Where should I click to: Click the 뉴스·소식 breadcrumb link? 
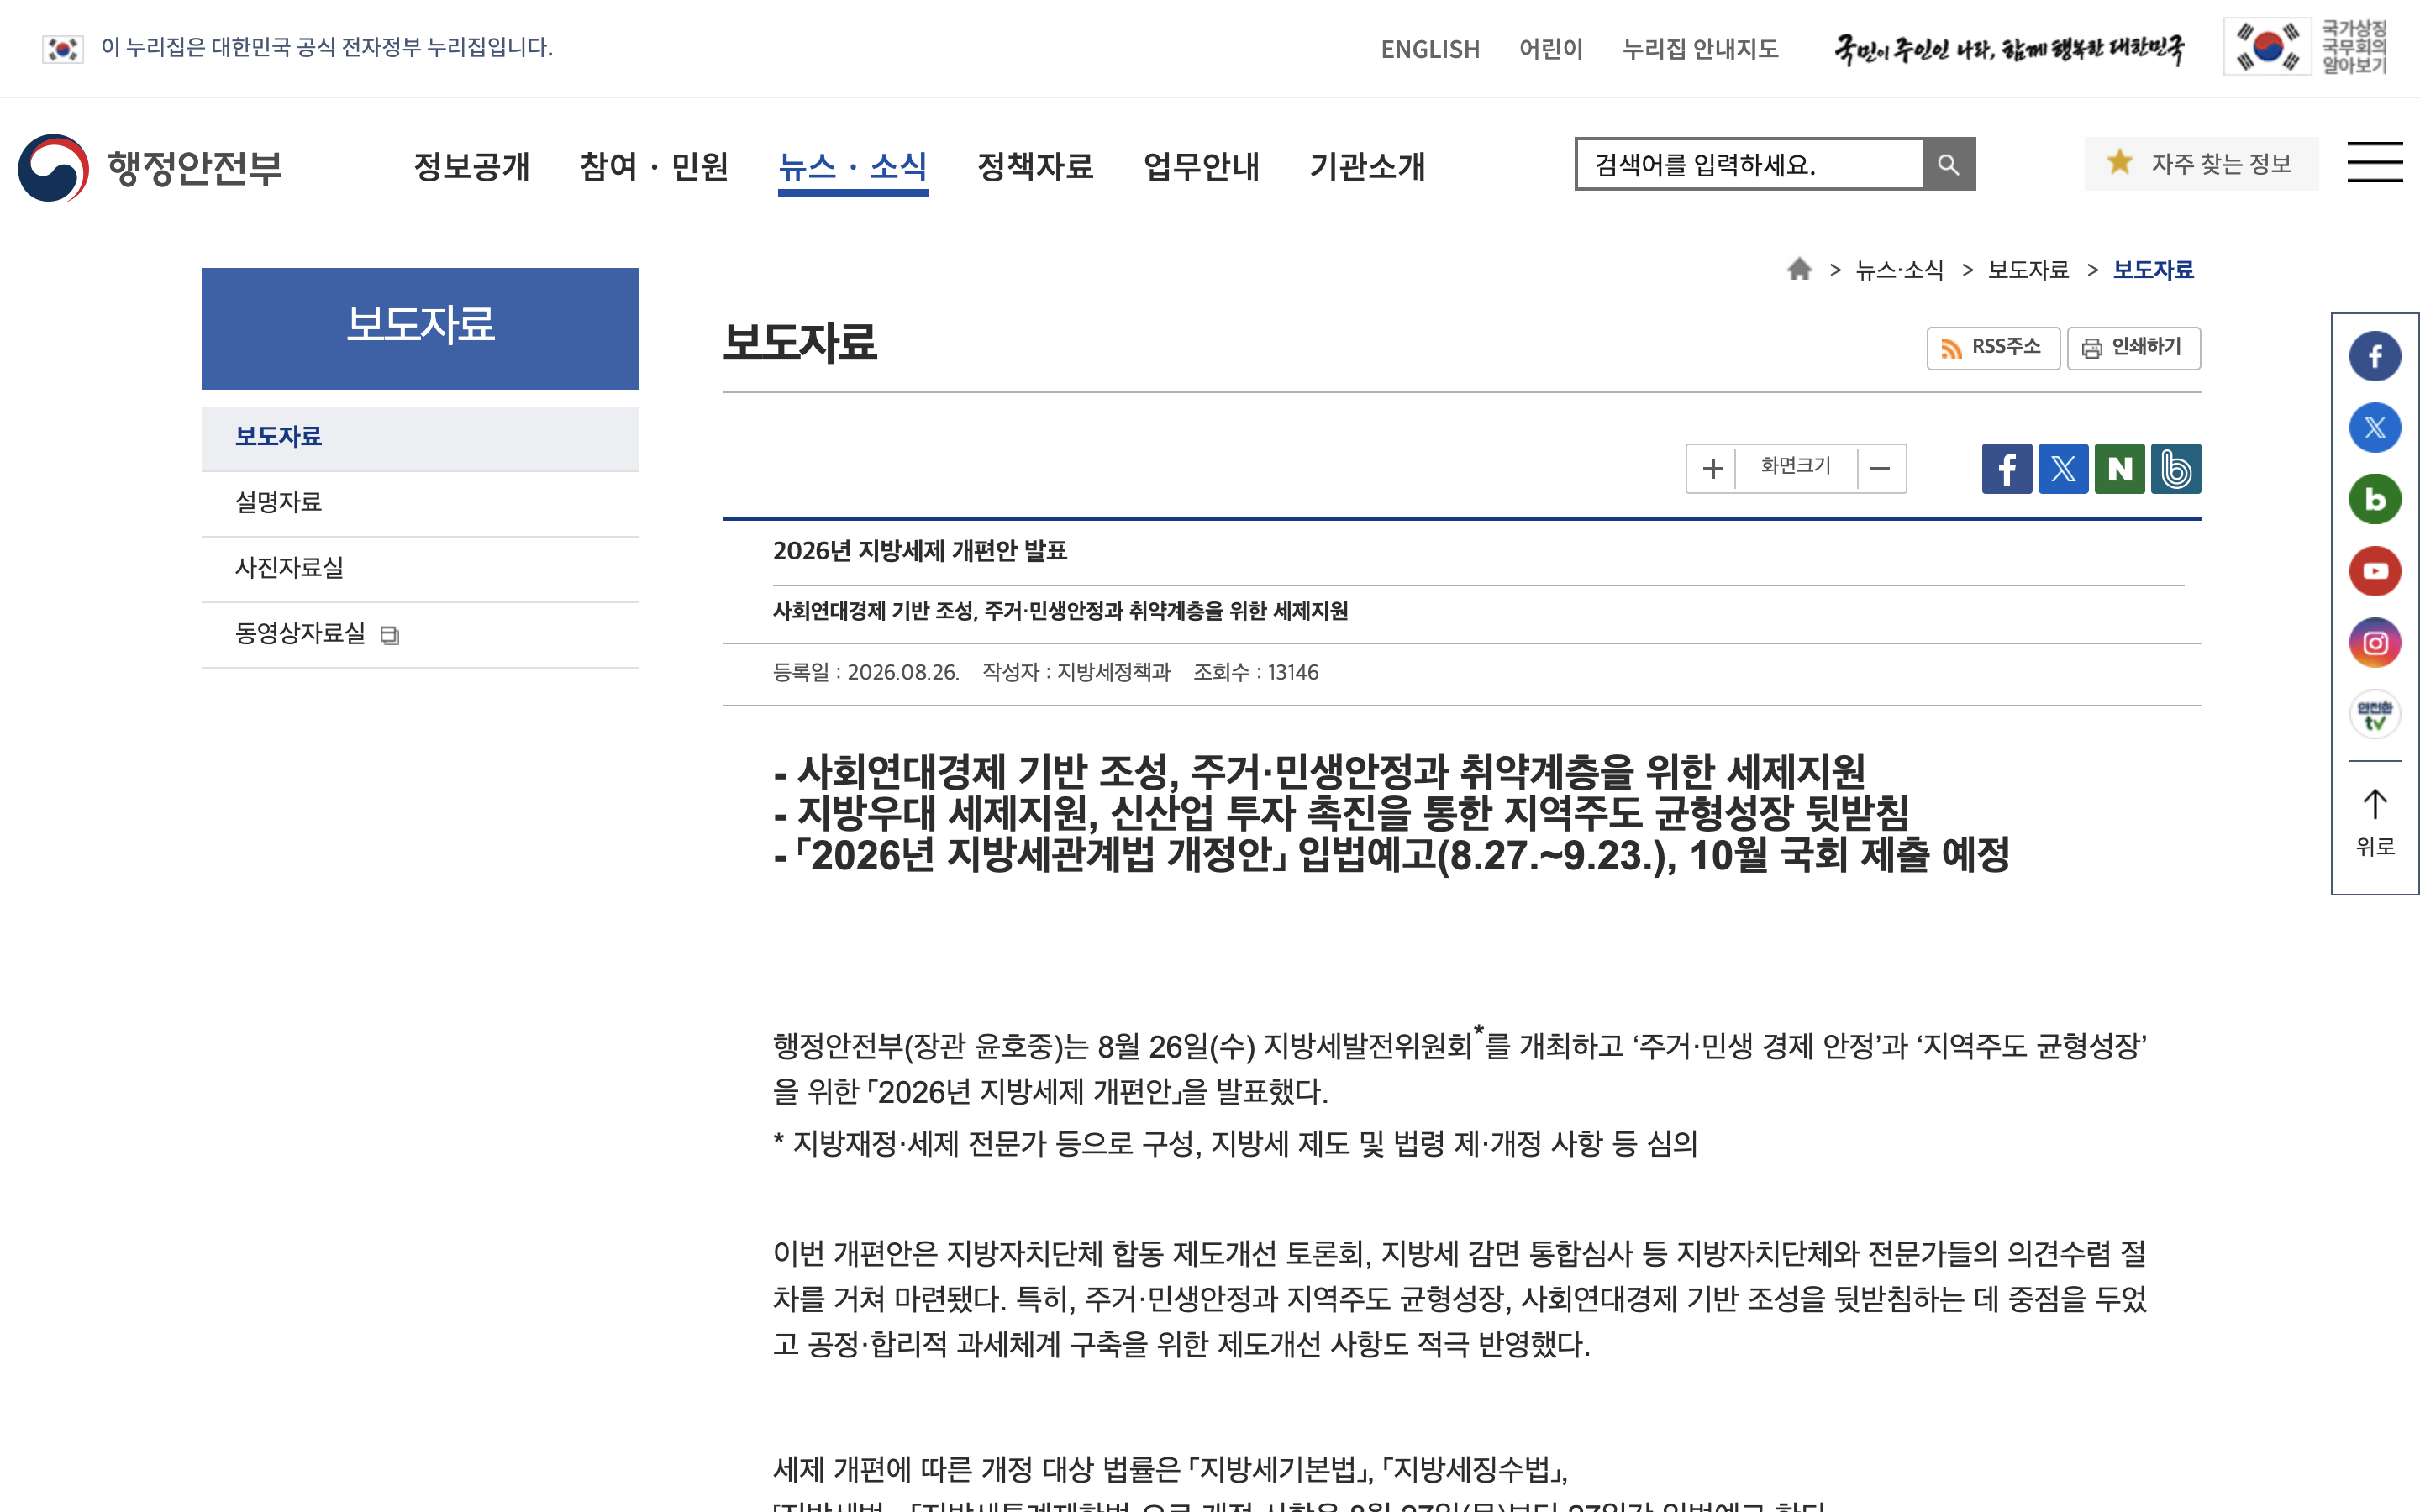(x=1900, y=270)
